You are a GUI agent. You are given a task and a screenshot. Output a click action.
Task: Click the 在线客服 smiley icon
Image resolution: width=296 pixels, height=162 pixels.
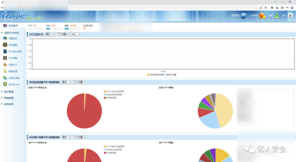[262, 16]
